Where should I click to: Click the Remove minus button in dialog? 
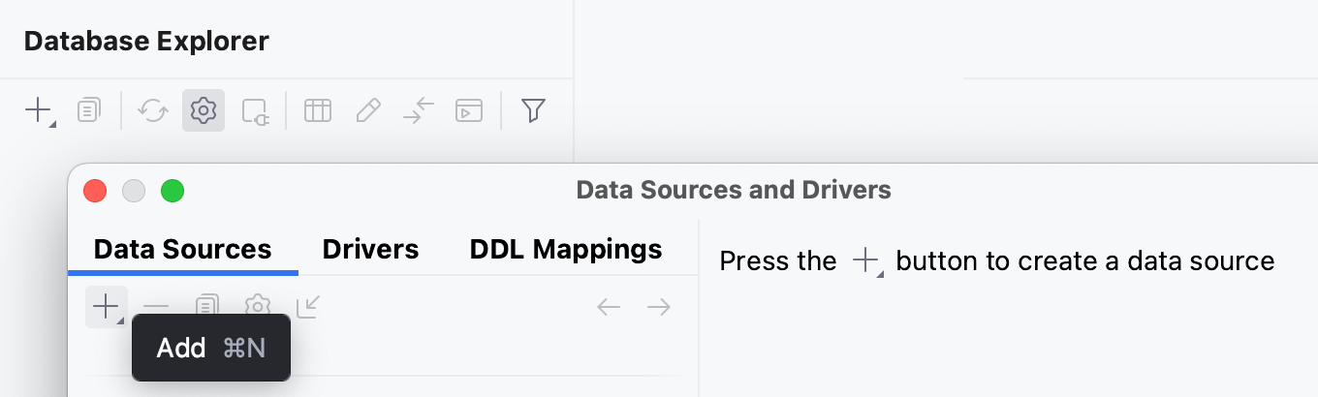(x=156, y=308)
